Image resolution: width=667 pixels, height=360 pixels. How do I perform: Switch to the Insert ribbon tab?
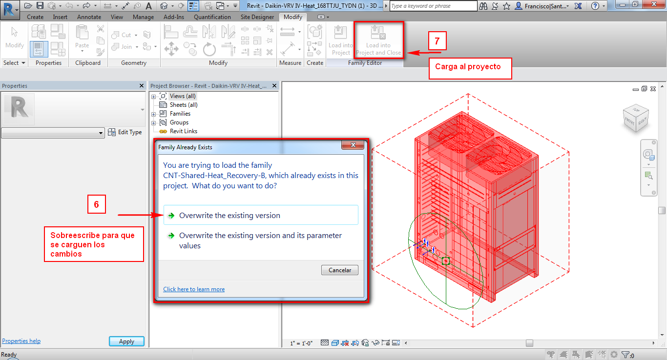pyautogui.click(x=60, y=17)
